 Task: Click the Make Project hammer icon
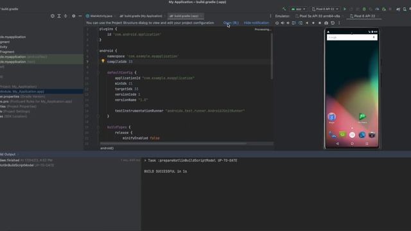click(284, 9)
